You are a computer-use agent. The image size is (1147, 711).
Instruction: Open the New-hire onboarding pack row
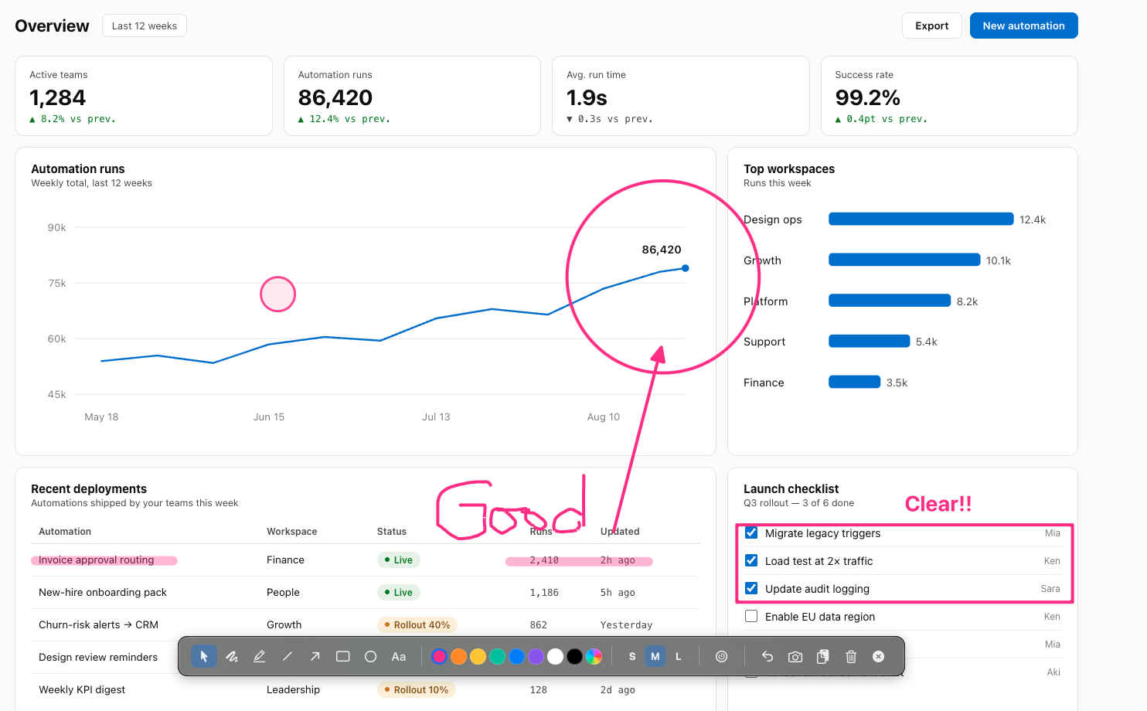pos(366,593)
